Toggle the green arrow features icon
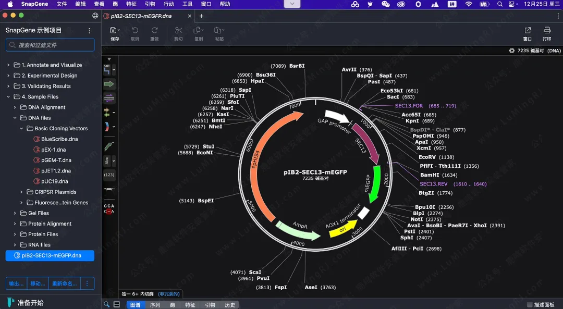Screen dimensions: 563x309 pyautogui.click(x=109, y=84)
